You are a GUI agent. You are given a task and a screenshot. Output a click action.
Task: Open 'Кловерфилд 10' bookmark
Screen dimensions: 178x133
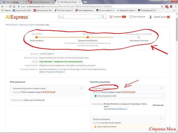147,10
